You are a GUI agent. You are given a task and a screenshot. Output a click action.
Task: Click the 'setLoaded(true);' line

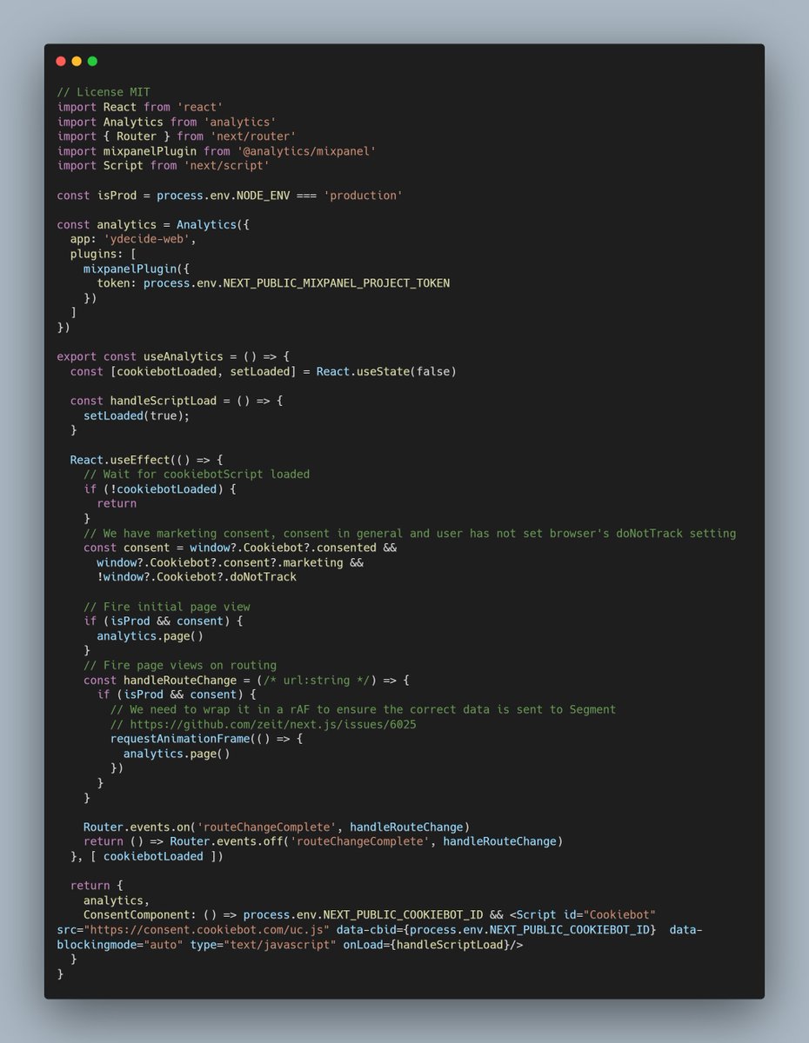[137, 415]
